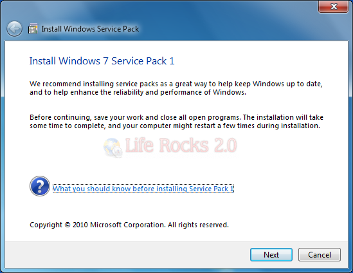The width and height of the screenshot is (353, 273).
Task: Close the dialog with the red X button
Action: coord(334,6)
